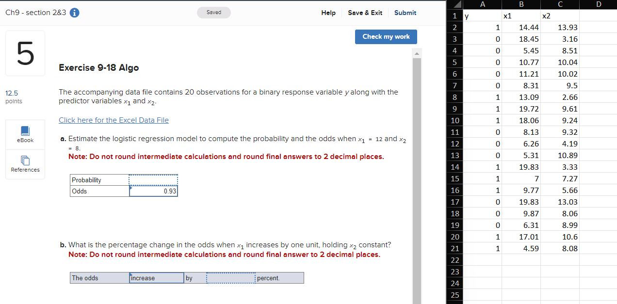The height and width of the screenshot is (304, 617).
Task: Click Save & Exit
Action: (365, 13)
